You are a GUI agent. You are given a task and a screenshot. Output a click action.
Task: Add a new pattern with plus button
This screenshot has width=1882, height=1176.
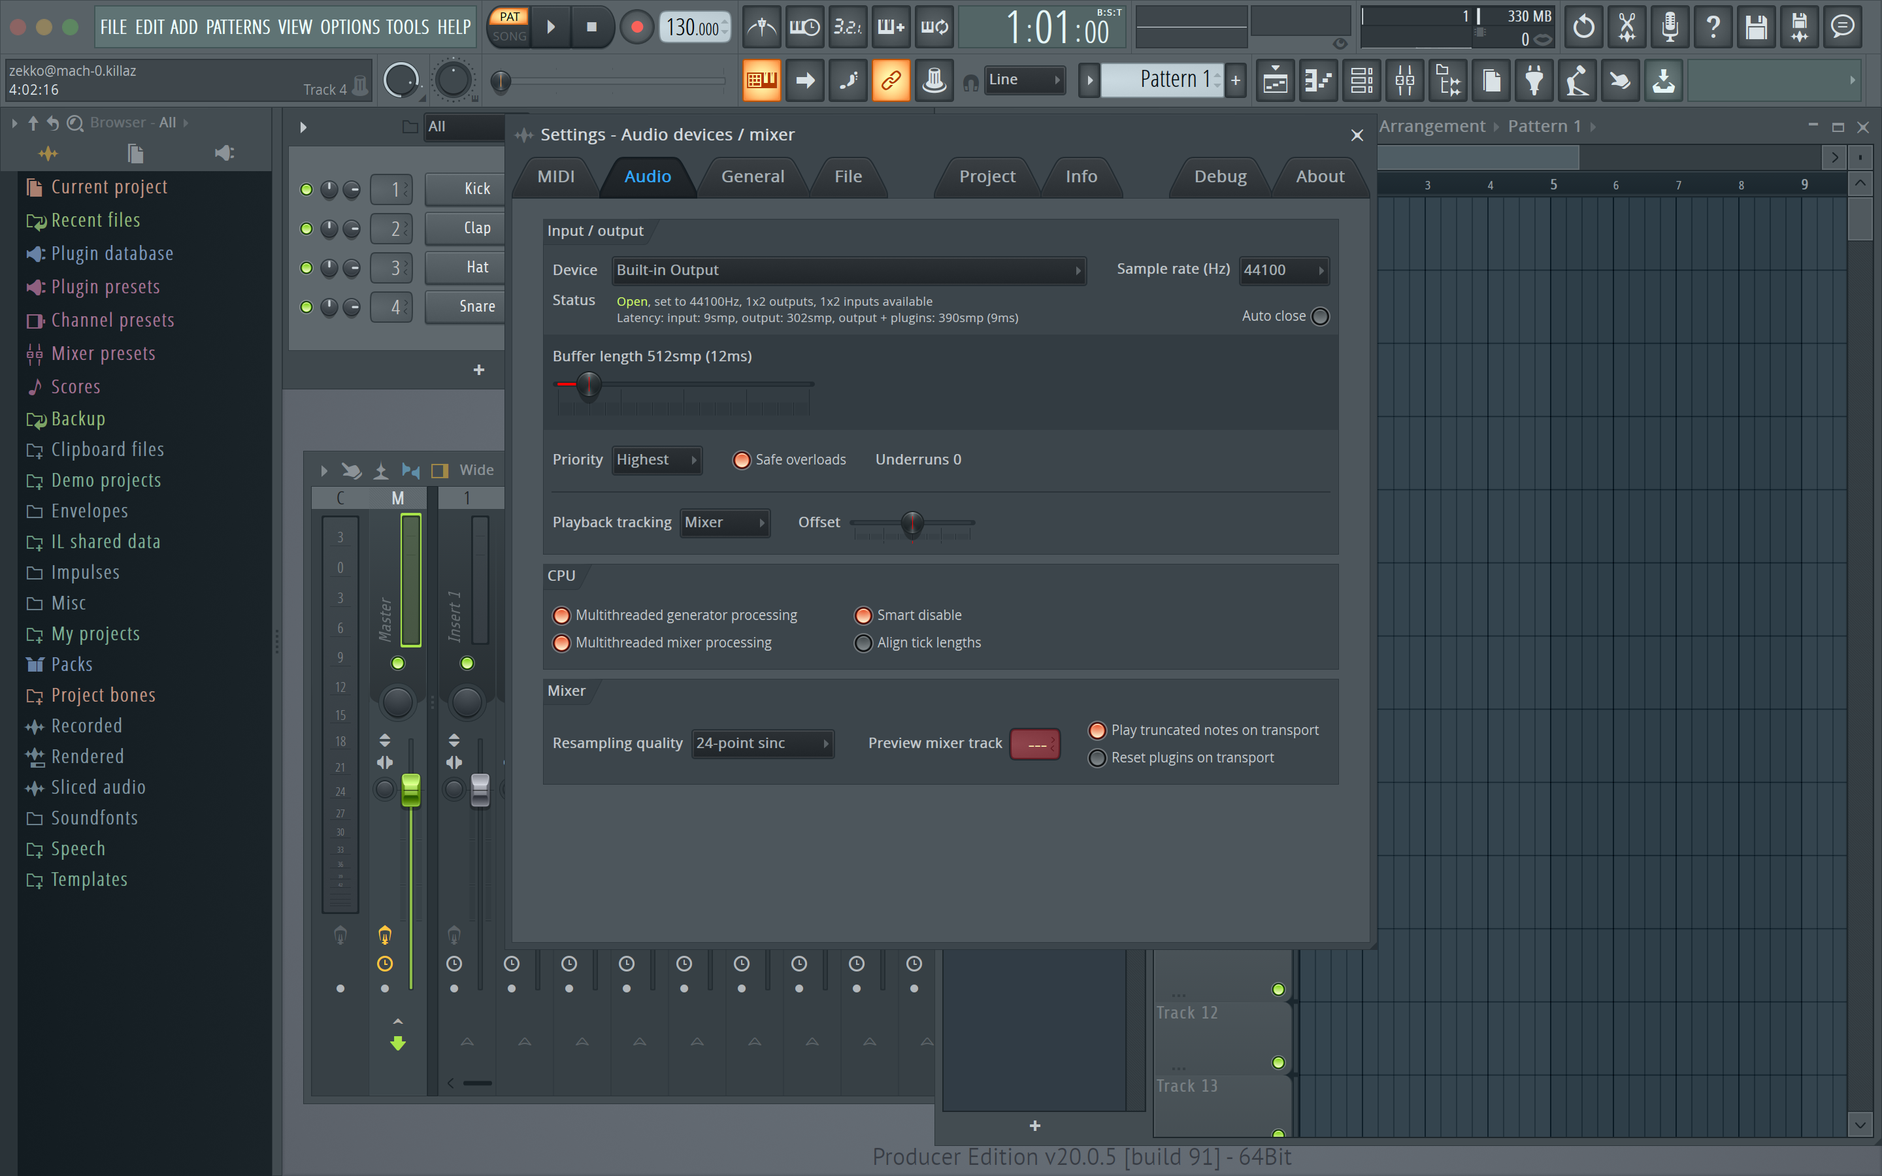click(1236, 80)
